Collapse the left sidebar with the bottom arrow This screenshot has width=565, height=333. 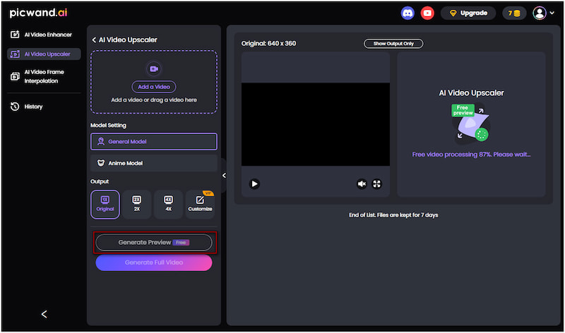[x=44, y=314]
